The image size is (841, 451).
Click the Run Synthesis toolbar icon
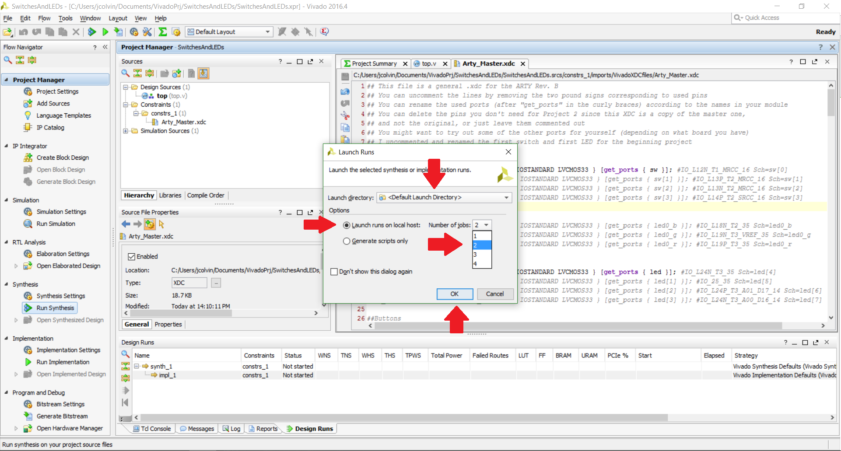tap(92, 32)
